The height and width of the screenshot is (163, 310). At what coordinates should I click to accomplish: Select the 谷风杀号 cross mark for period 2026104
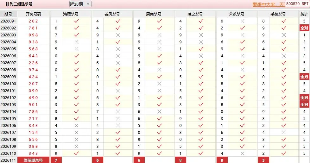pyautogui.click(x=118, y=111)
